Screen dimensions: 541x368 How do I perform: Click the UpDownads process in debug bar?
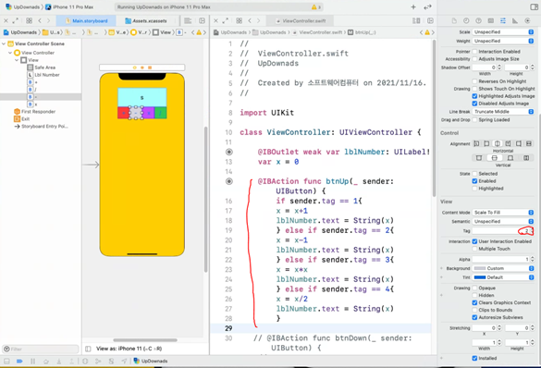[x=151, y=362]
